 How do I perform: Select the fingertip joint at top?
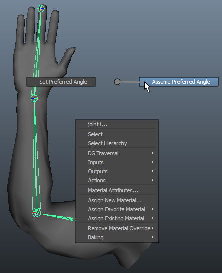tap(41, 8)
